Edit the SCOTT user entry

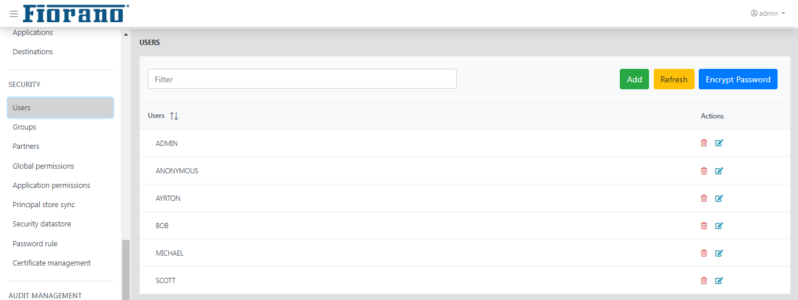(x=719, y=280)
